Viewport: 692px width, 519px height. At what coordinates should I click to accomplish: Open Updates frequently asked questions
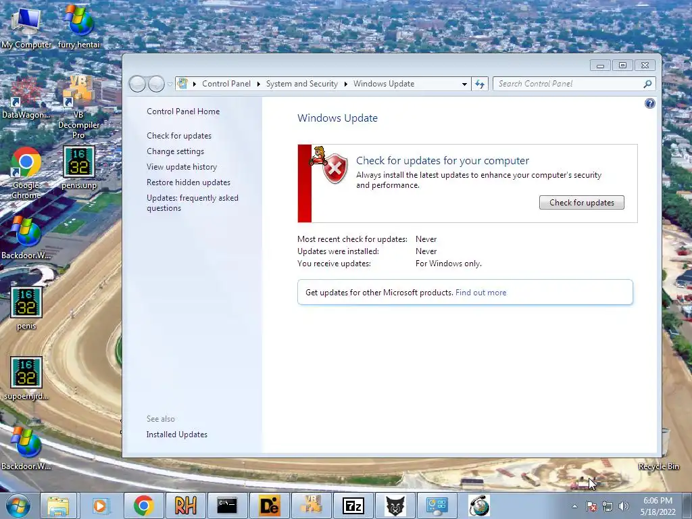(x=193, y=203)
